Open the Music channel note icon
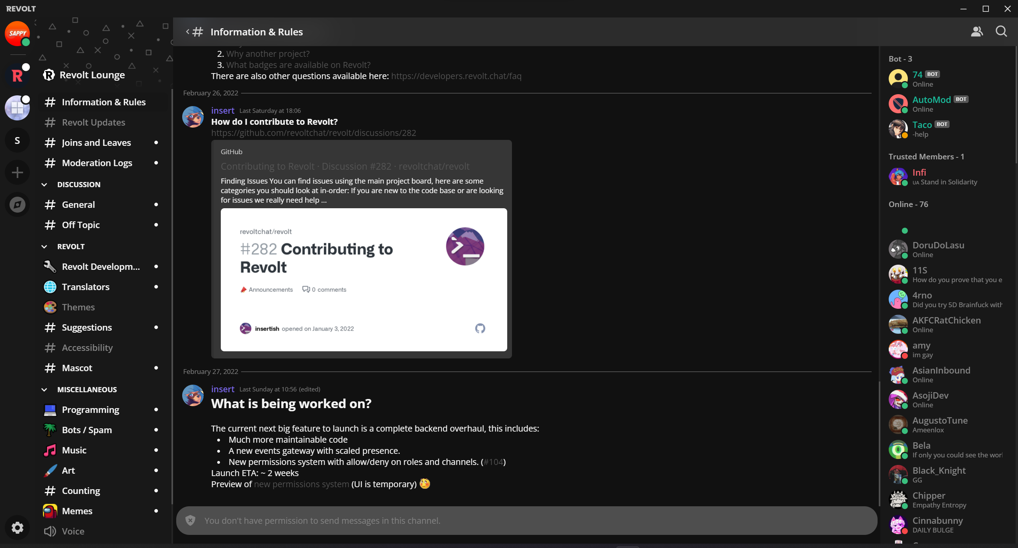This screenshot has height=548, width=1018. (x=49, y=450)
